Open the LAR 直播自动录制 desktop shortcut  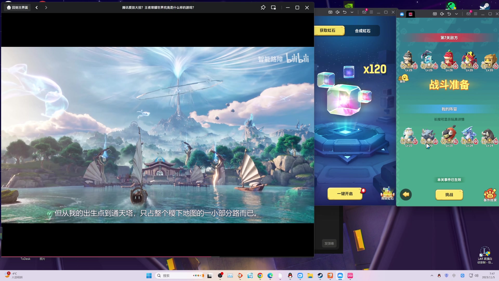[485, 255]
